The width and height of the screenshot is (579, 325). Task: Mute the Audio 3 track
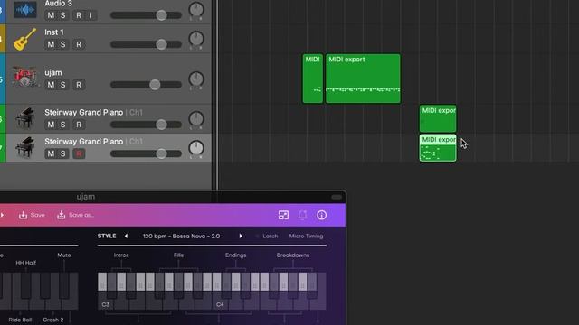51,15
